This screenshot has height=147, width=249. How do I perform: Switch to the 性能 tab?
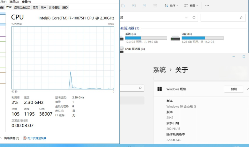click(9, 7)
